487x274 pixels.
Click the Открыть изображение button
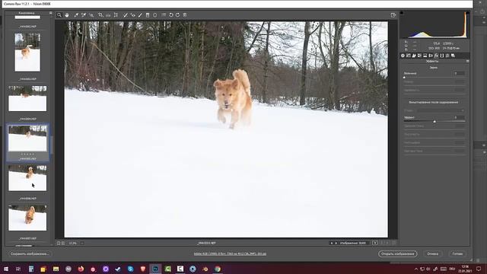click(x=397, y=253)
